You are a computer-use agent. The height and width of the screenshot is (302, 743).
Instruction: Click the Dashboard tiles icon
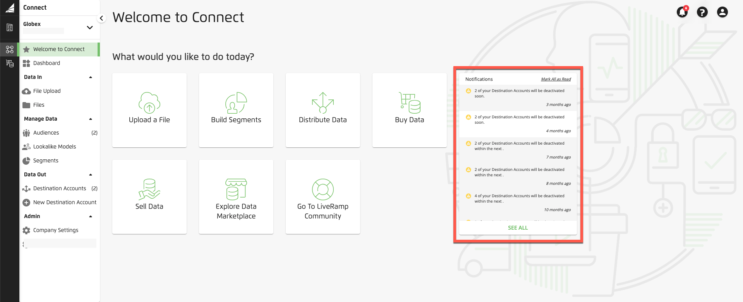point(26,63)
